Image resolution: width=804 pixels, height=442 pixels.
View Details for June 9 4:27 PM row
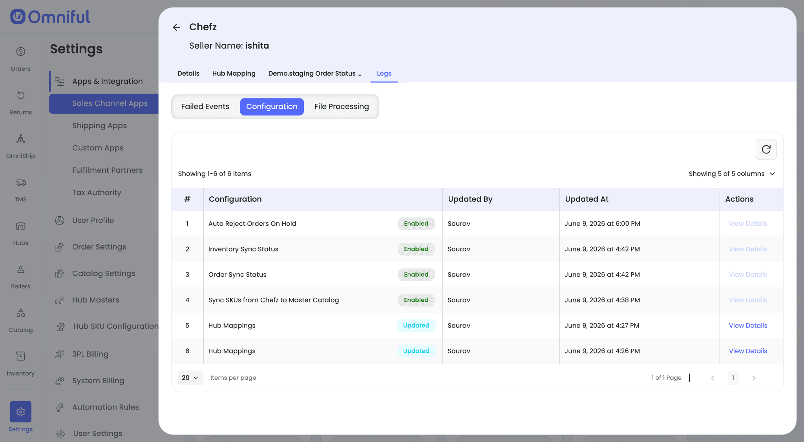(x=748, y=326)
